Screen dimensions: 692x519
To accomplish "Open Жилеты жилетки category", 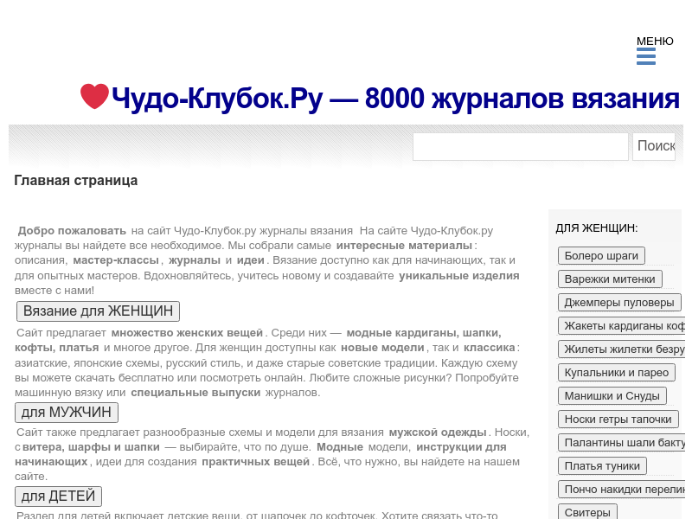I will pos(621,349).
